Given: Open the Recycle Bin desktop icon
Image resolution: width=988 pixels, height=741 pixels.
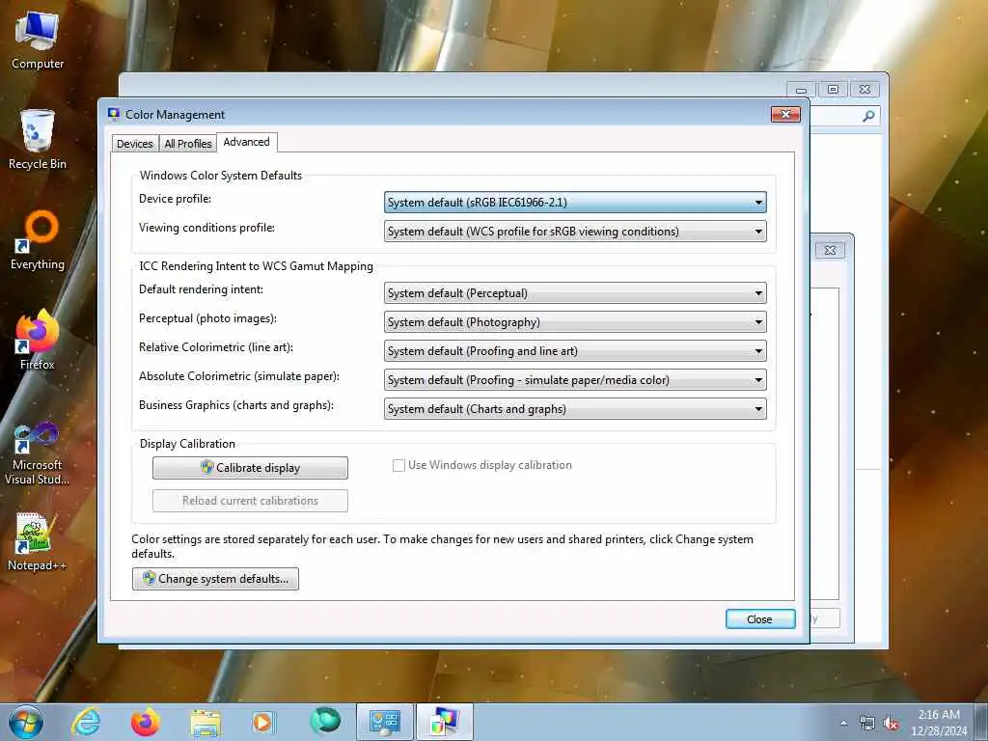Looking at the screenshot, I should pyautogui.click(x=38, y=139).
